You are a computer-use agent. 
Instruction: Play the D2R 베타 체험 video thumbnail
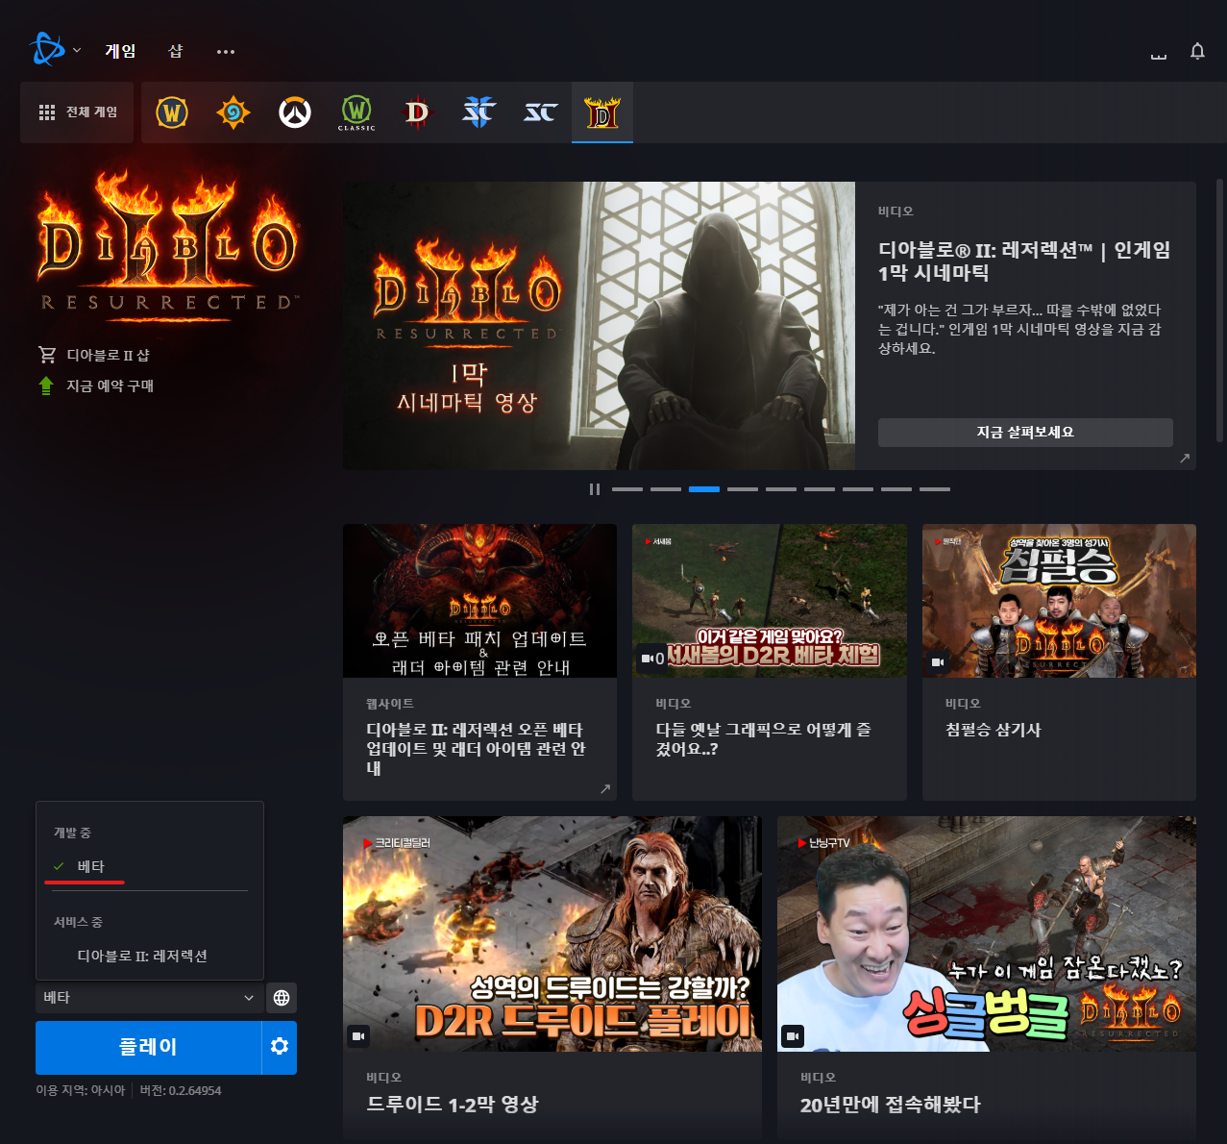pos(770,601)
